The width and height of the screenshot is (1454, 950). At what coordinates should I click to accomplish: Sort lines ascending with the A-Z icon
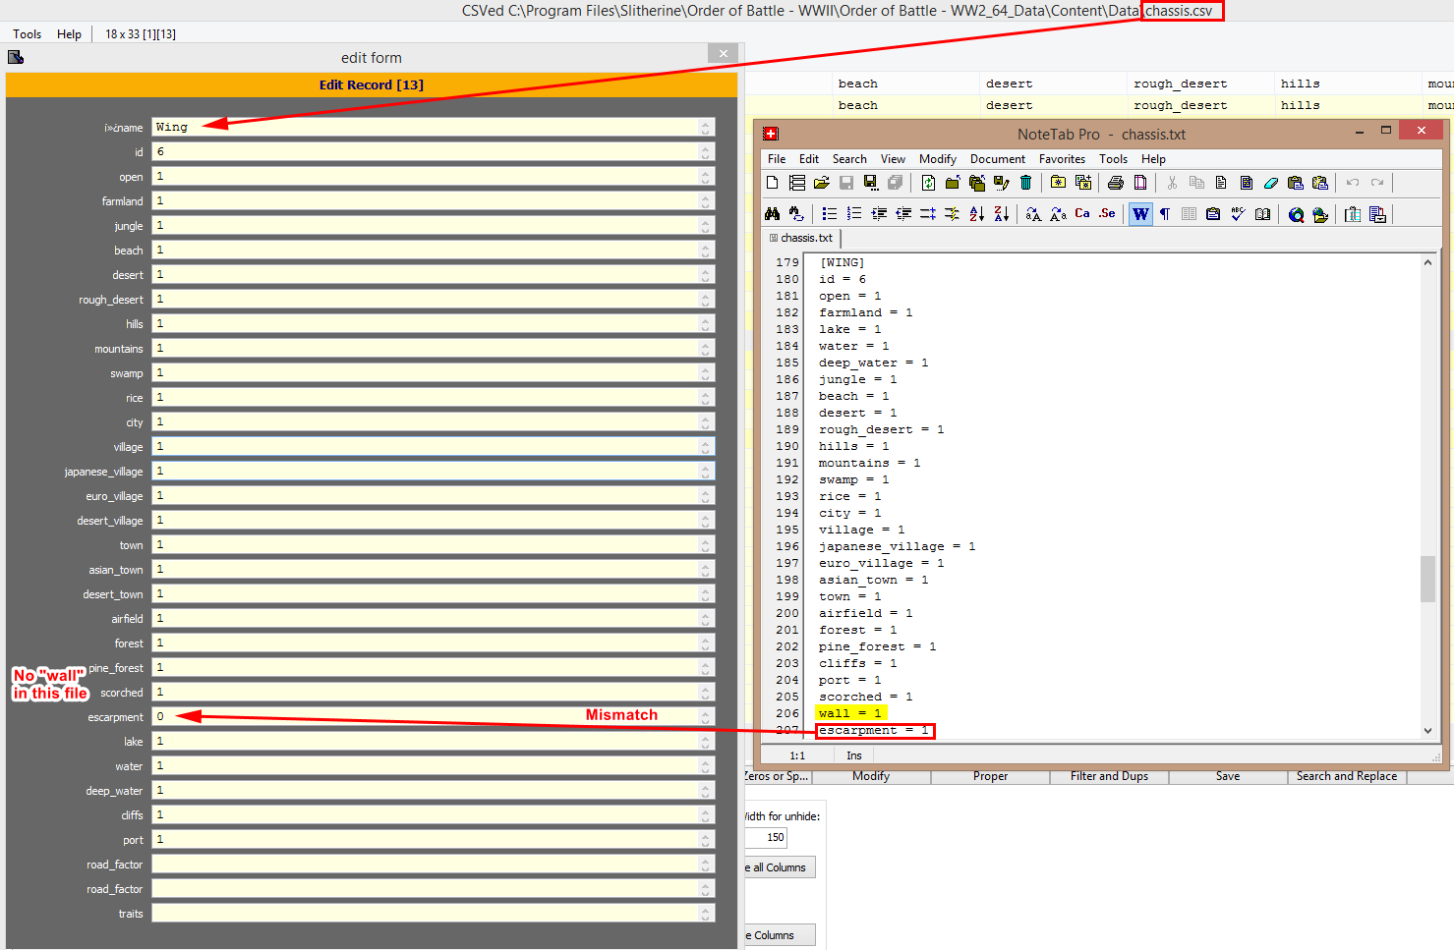[x=977, y=214]
